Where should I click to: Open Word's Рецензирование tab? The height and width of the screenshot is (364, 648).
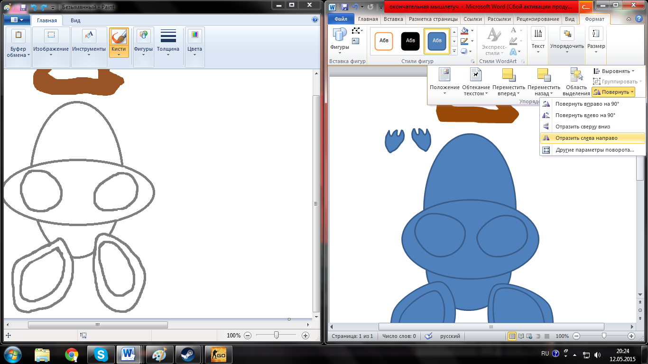click(x=537, y=19)
